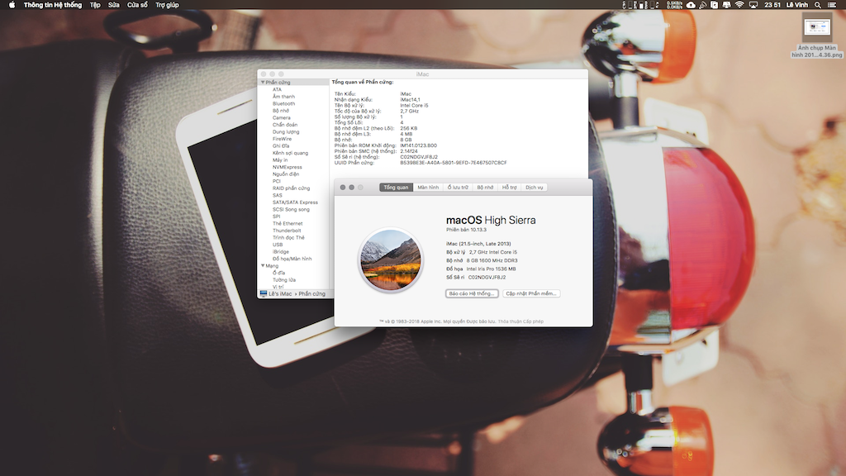Open the Tệp menu

(x=95, y=5)
